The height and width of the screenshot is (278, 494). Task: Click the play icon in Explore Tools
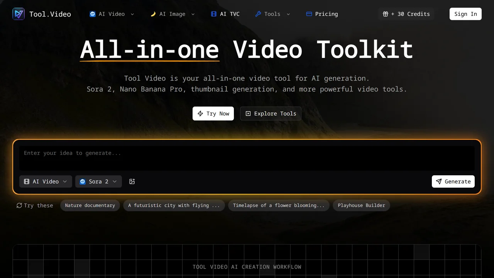248,114
